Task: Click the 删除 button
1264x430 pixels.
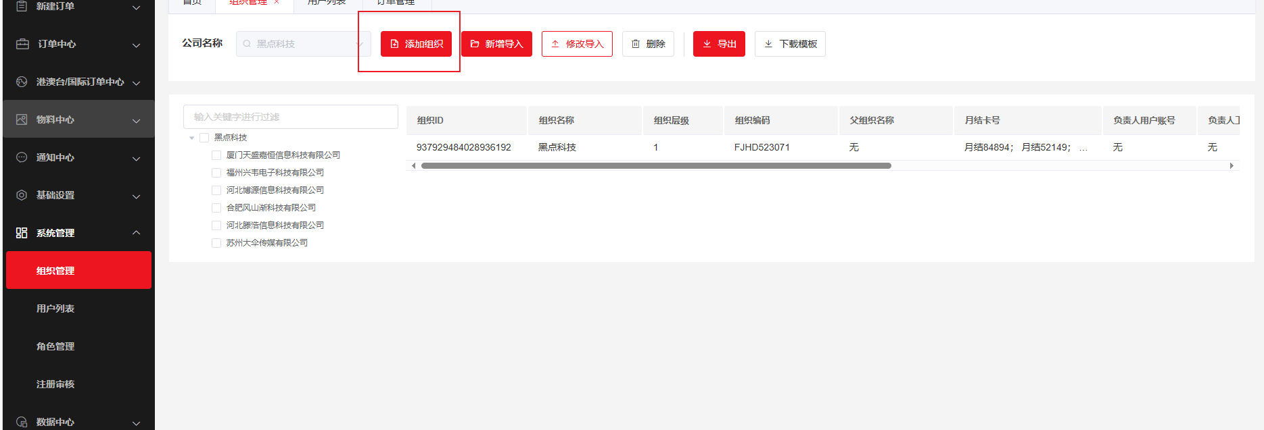Action: (648, 44)
